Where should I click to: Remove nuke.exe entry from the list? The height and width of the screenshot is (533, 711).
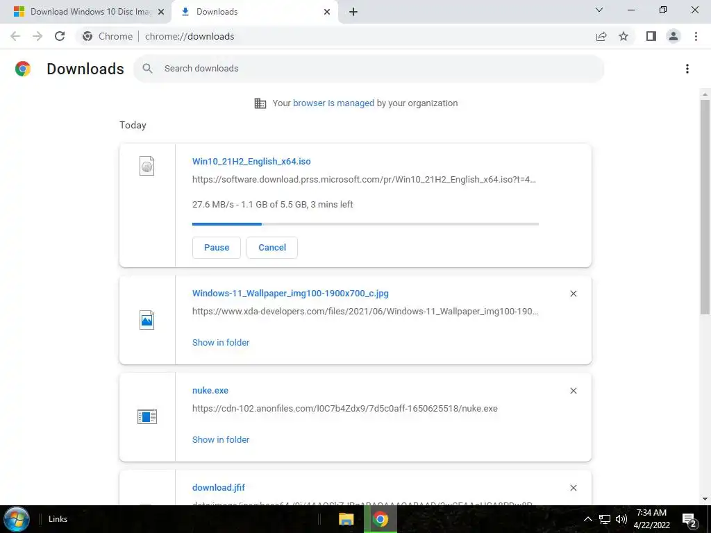573,391
